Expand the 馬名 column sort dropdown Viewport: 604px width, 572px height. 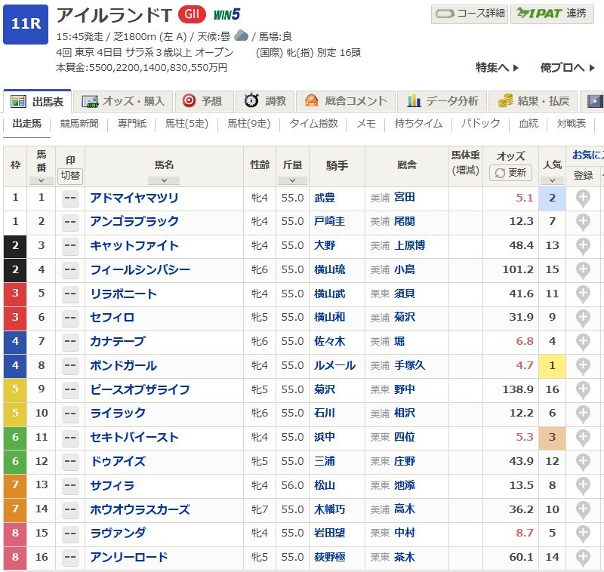coord(164,180)
